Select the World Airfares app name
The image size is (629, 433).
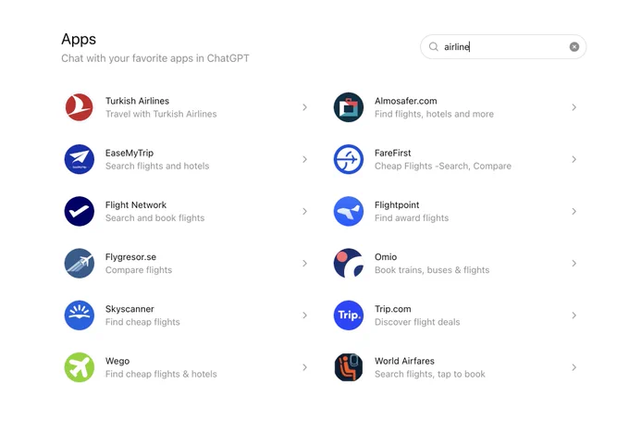coord(404,361)
